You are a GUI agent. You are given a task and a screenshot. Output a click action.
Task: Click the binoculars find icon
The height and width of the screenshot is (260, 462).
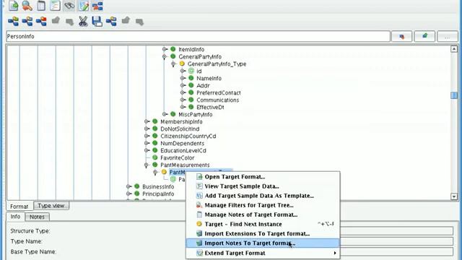click(69, 6)
